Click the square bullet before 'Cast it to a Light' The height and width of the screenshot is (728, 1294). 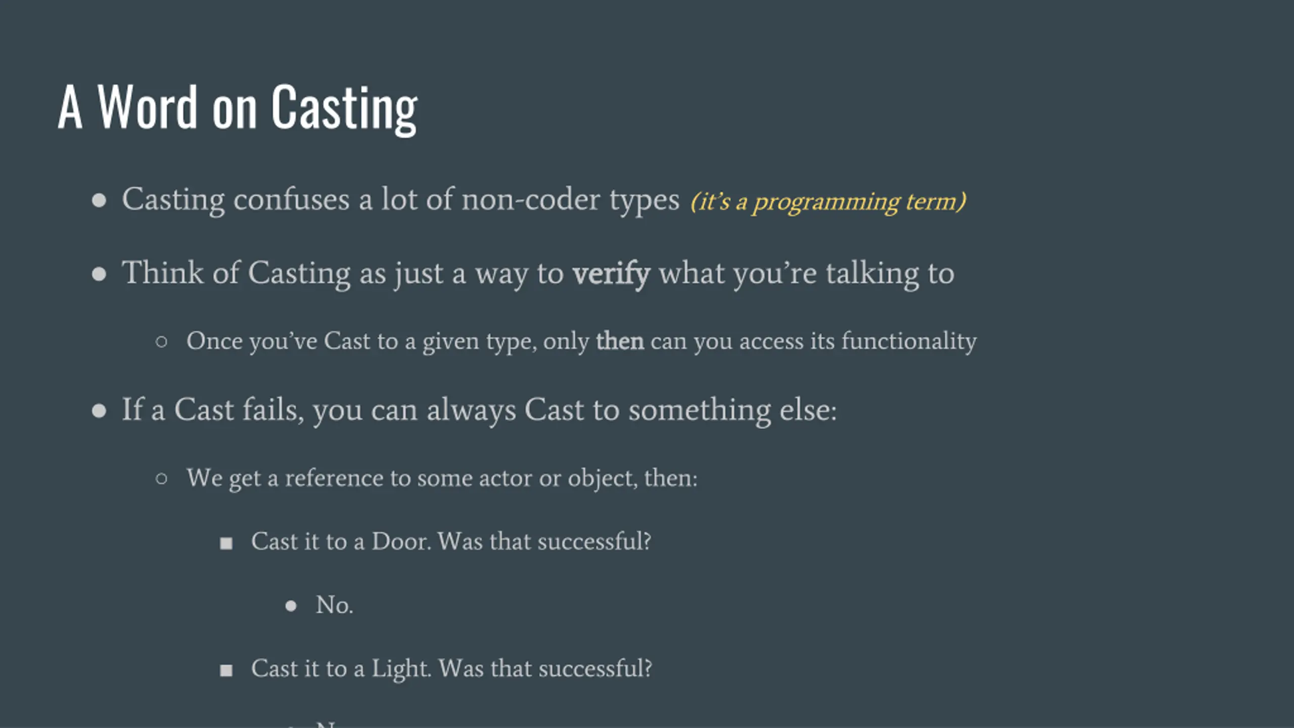pyautogui.click(x=226, y=671)
